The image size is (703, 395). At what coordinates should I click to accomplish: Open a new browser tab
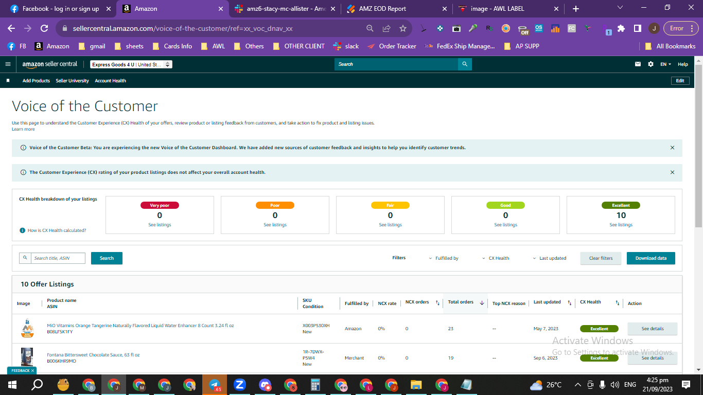click(575, 9)
